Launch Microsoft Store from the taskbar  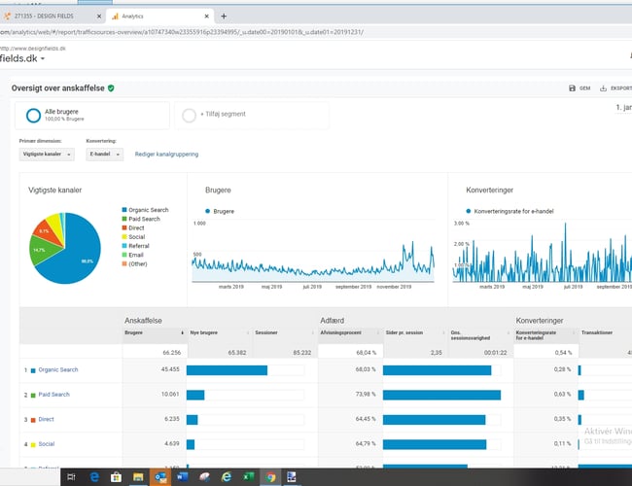click(116, 477)
